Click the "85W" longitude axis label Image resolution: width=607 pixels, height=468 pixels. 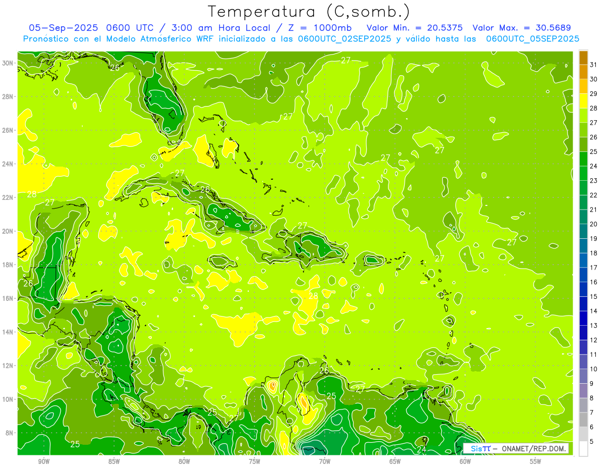click(x=114, y=461)
